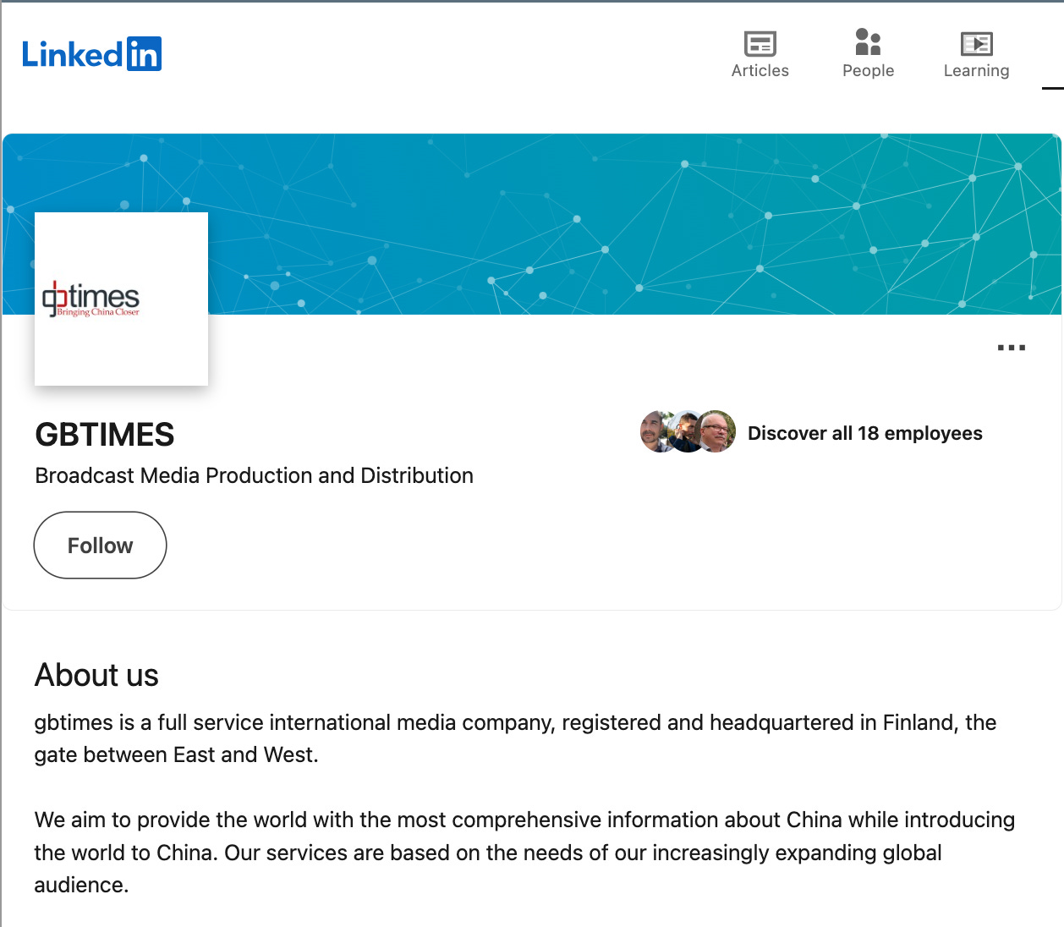This screenshot has width=1064, height=927.
Task: Open the three-dot more options menu
Action: click(1011, 348)
